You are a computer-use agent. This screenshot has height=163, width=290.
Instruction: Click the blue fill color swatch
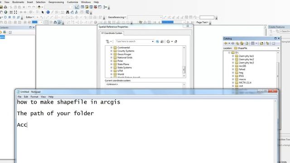pos(35,22)
